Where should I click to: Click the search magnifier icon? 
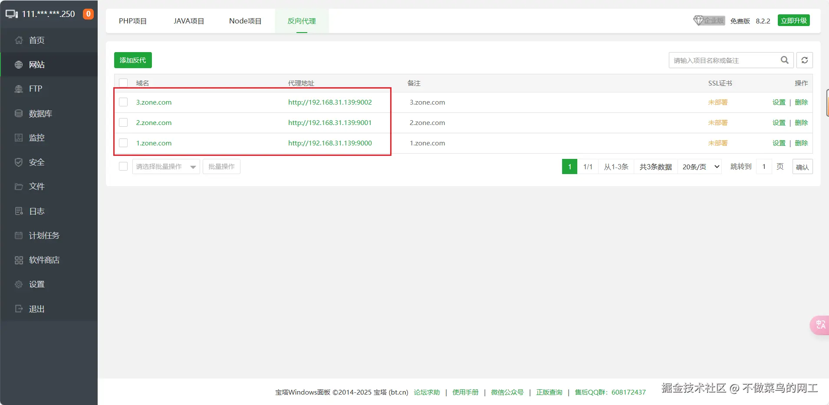pyautogui.click(x=785, y=60)
